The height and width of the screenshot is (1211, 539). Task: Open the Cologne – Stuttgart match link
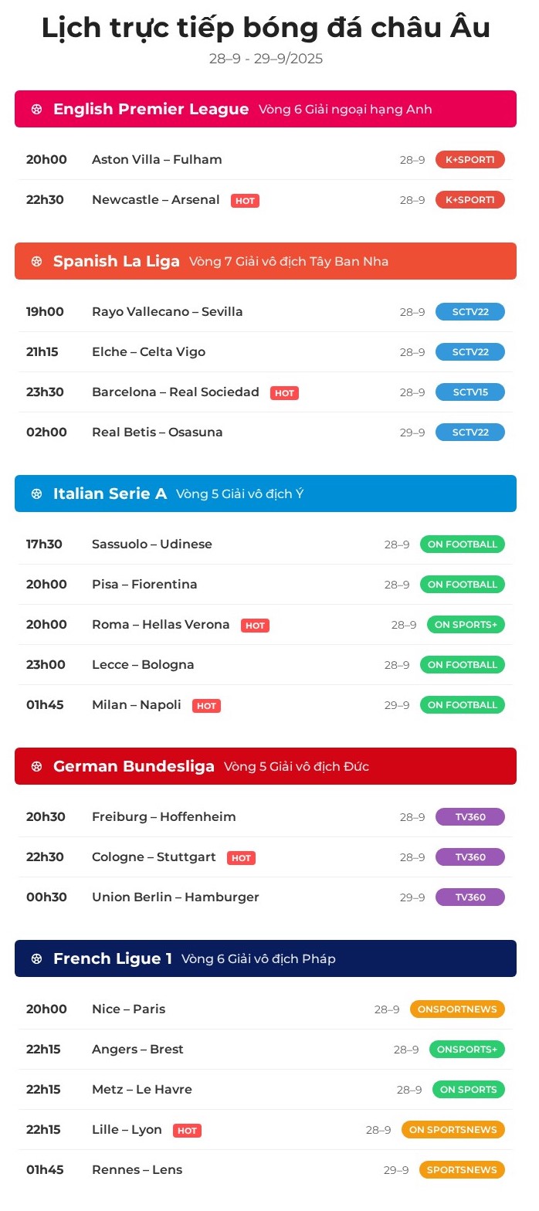coord(154,857)
